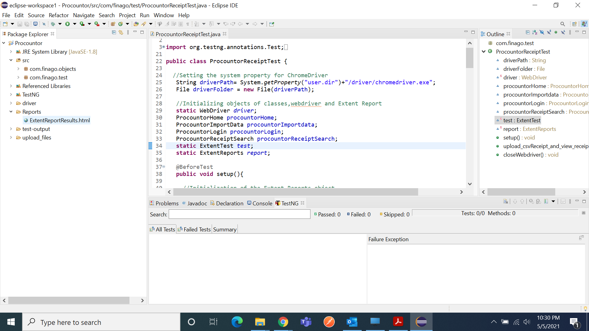This screenshot has width=589, height=331.
Task: Toggle Link with Editor in Package Explorer
Action: [x=121, y=32]
